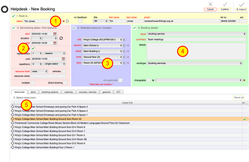249x162 pixels.
Task: Open calendar picker for start date
Action: point(55,34)
